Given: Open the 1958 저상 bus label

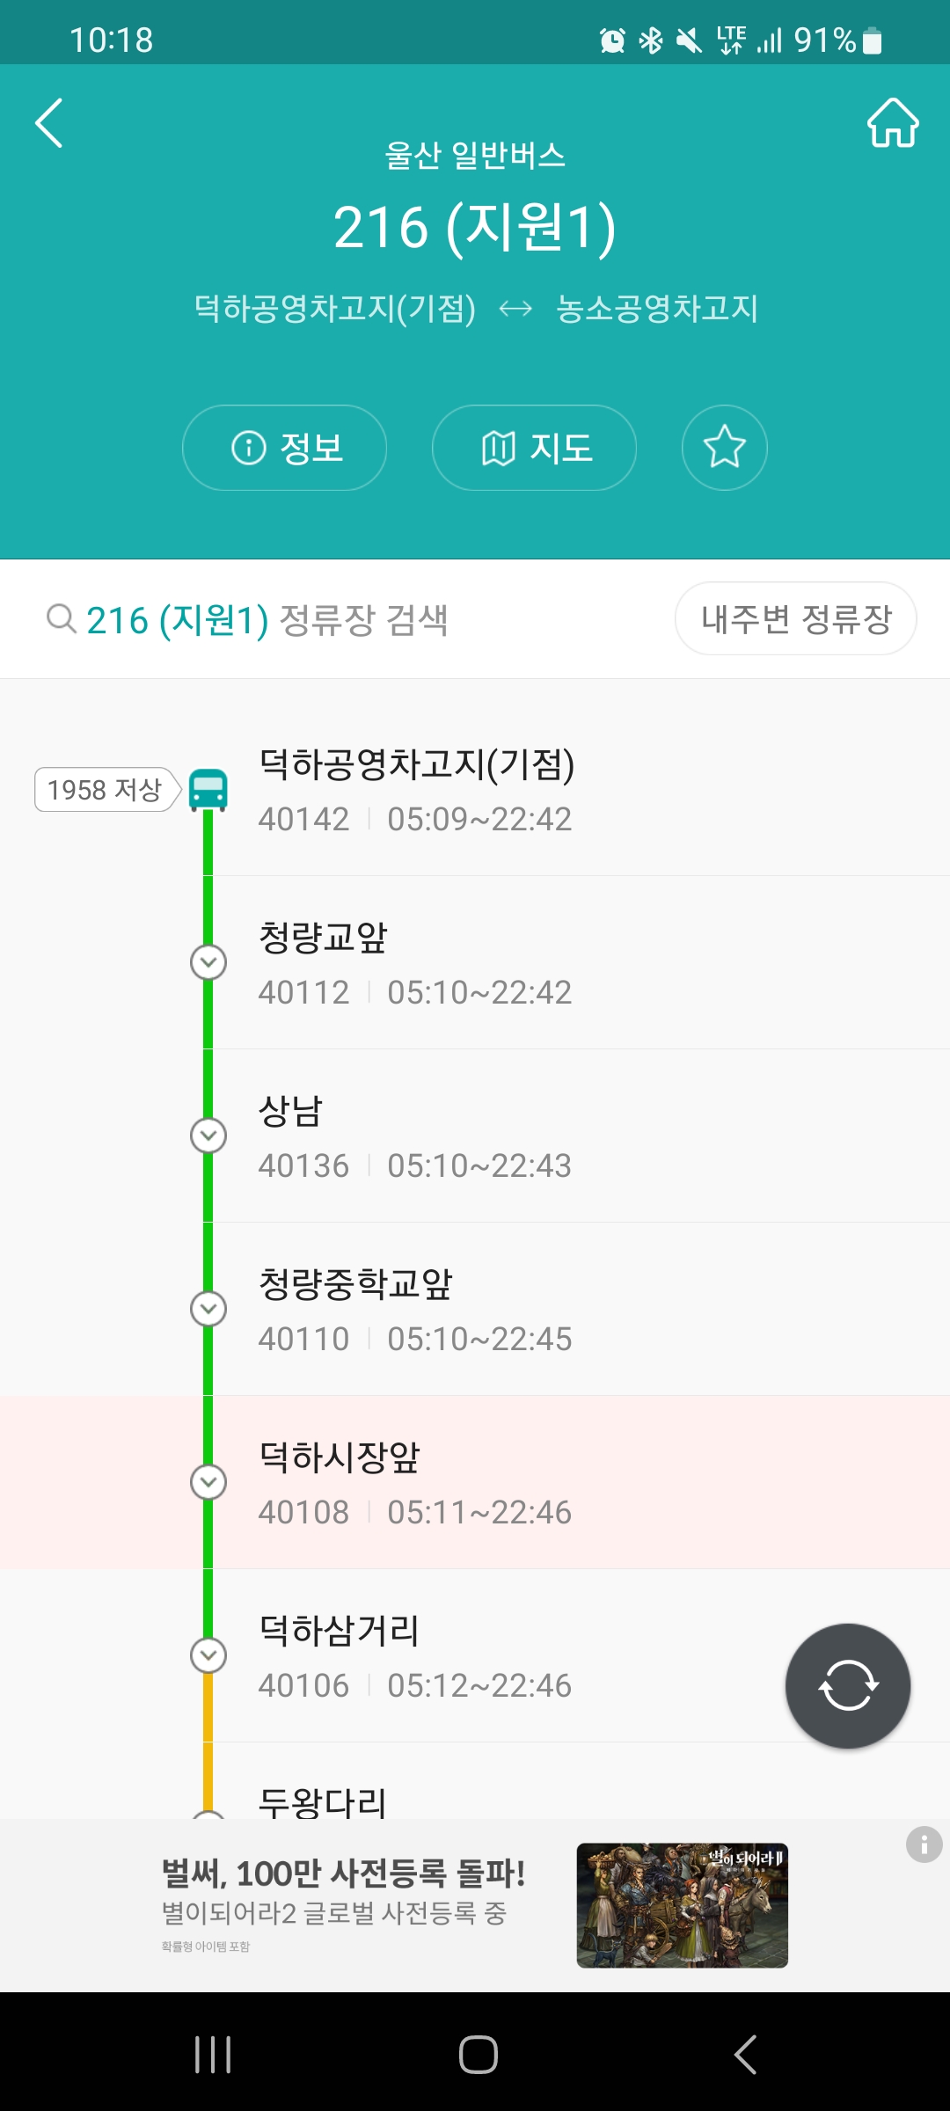Looking at the screenshot, I should (106, 789).
